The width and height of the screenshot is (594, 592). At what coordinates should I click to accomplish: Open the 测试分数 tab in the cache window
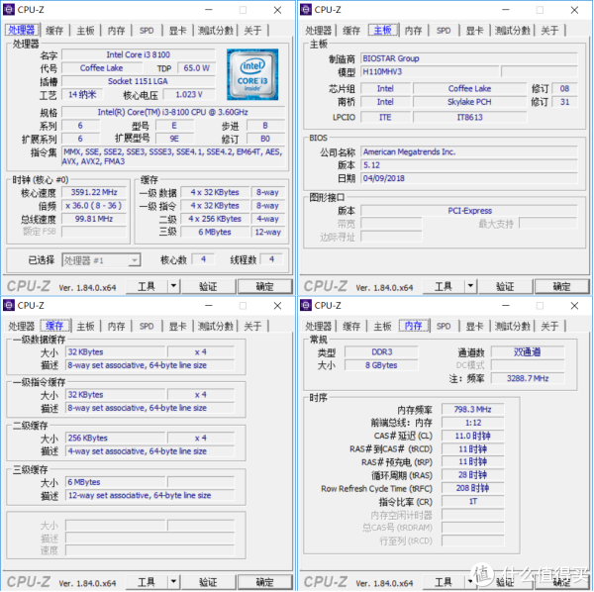[x=216, y=326]
